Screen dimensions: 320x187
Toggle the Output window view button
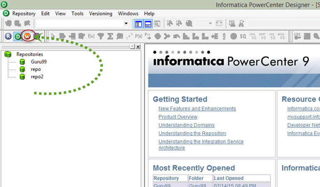pos(148,24)
